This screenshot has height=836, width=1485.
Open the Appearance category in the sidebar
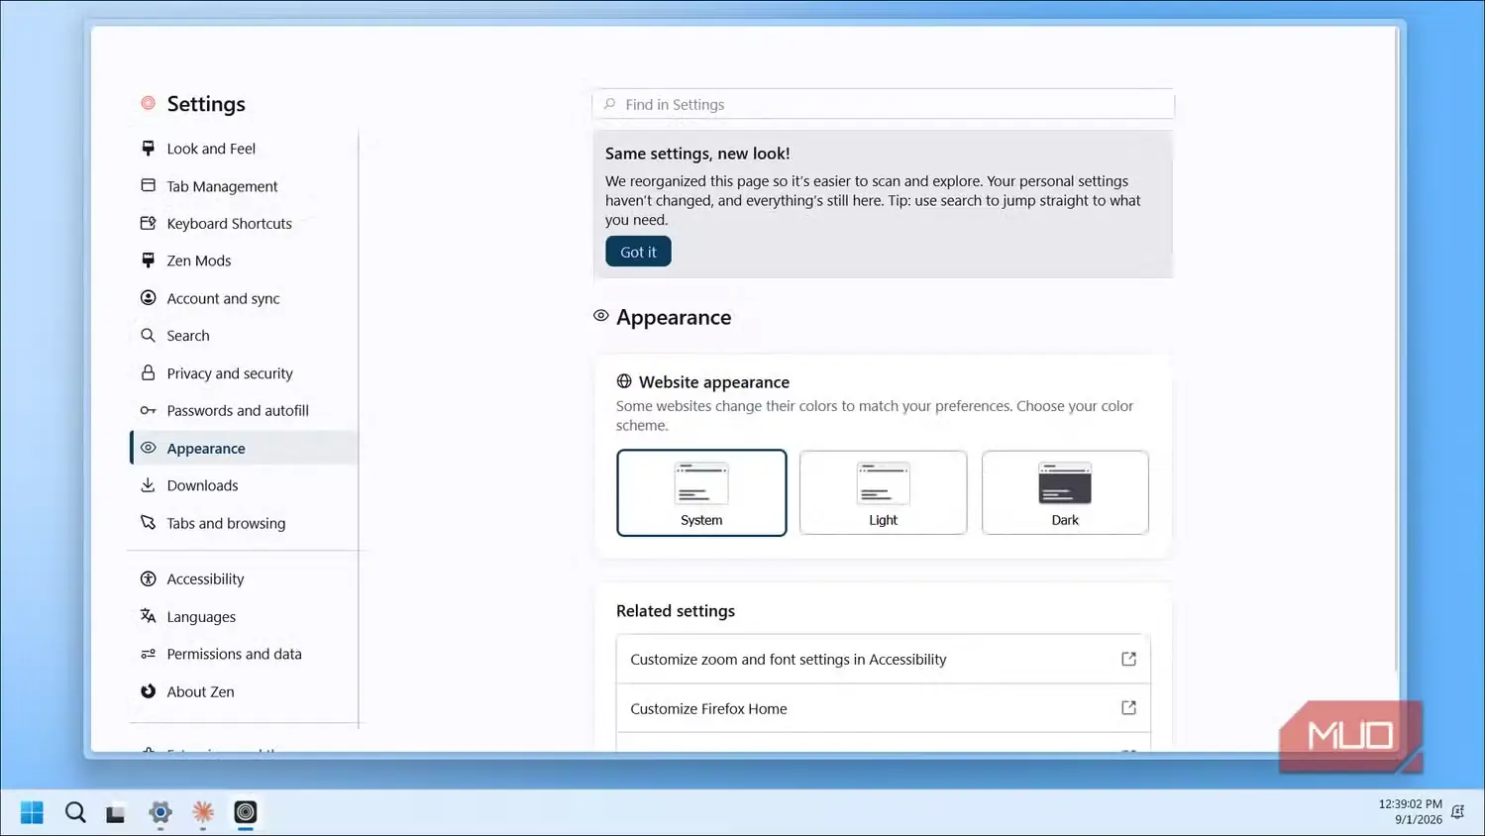(244, 448)
